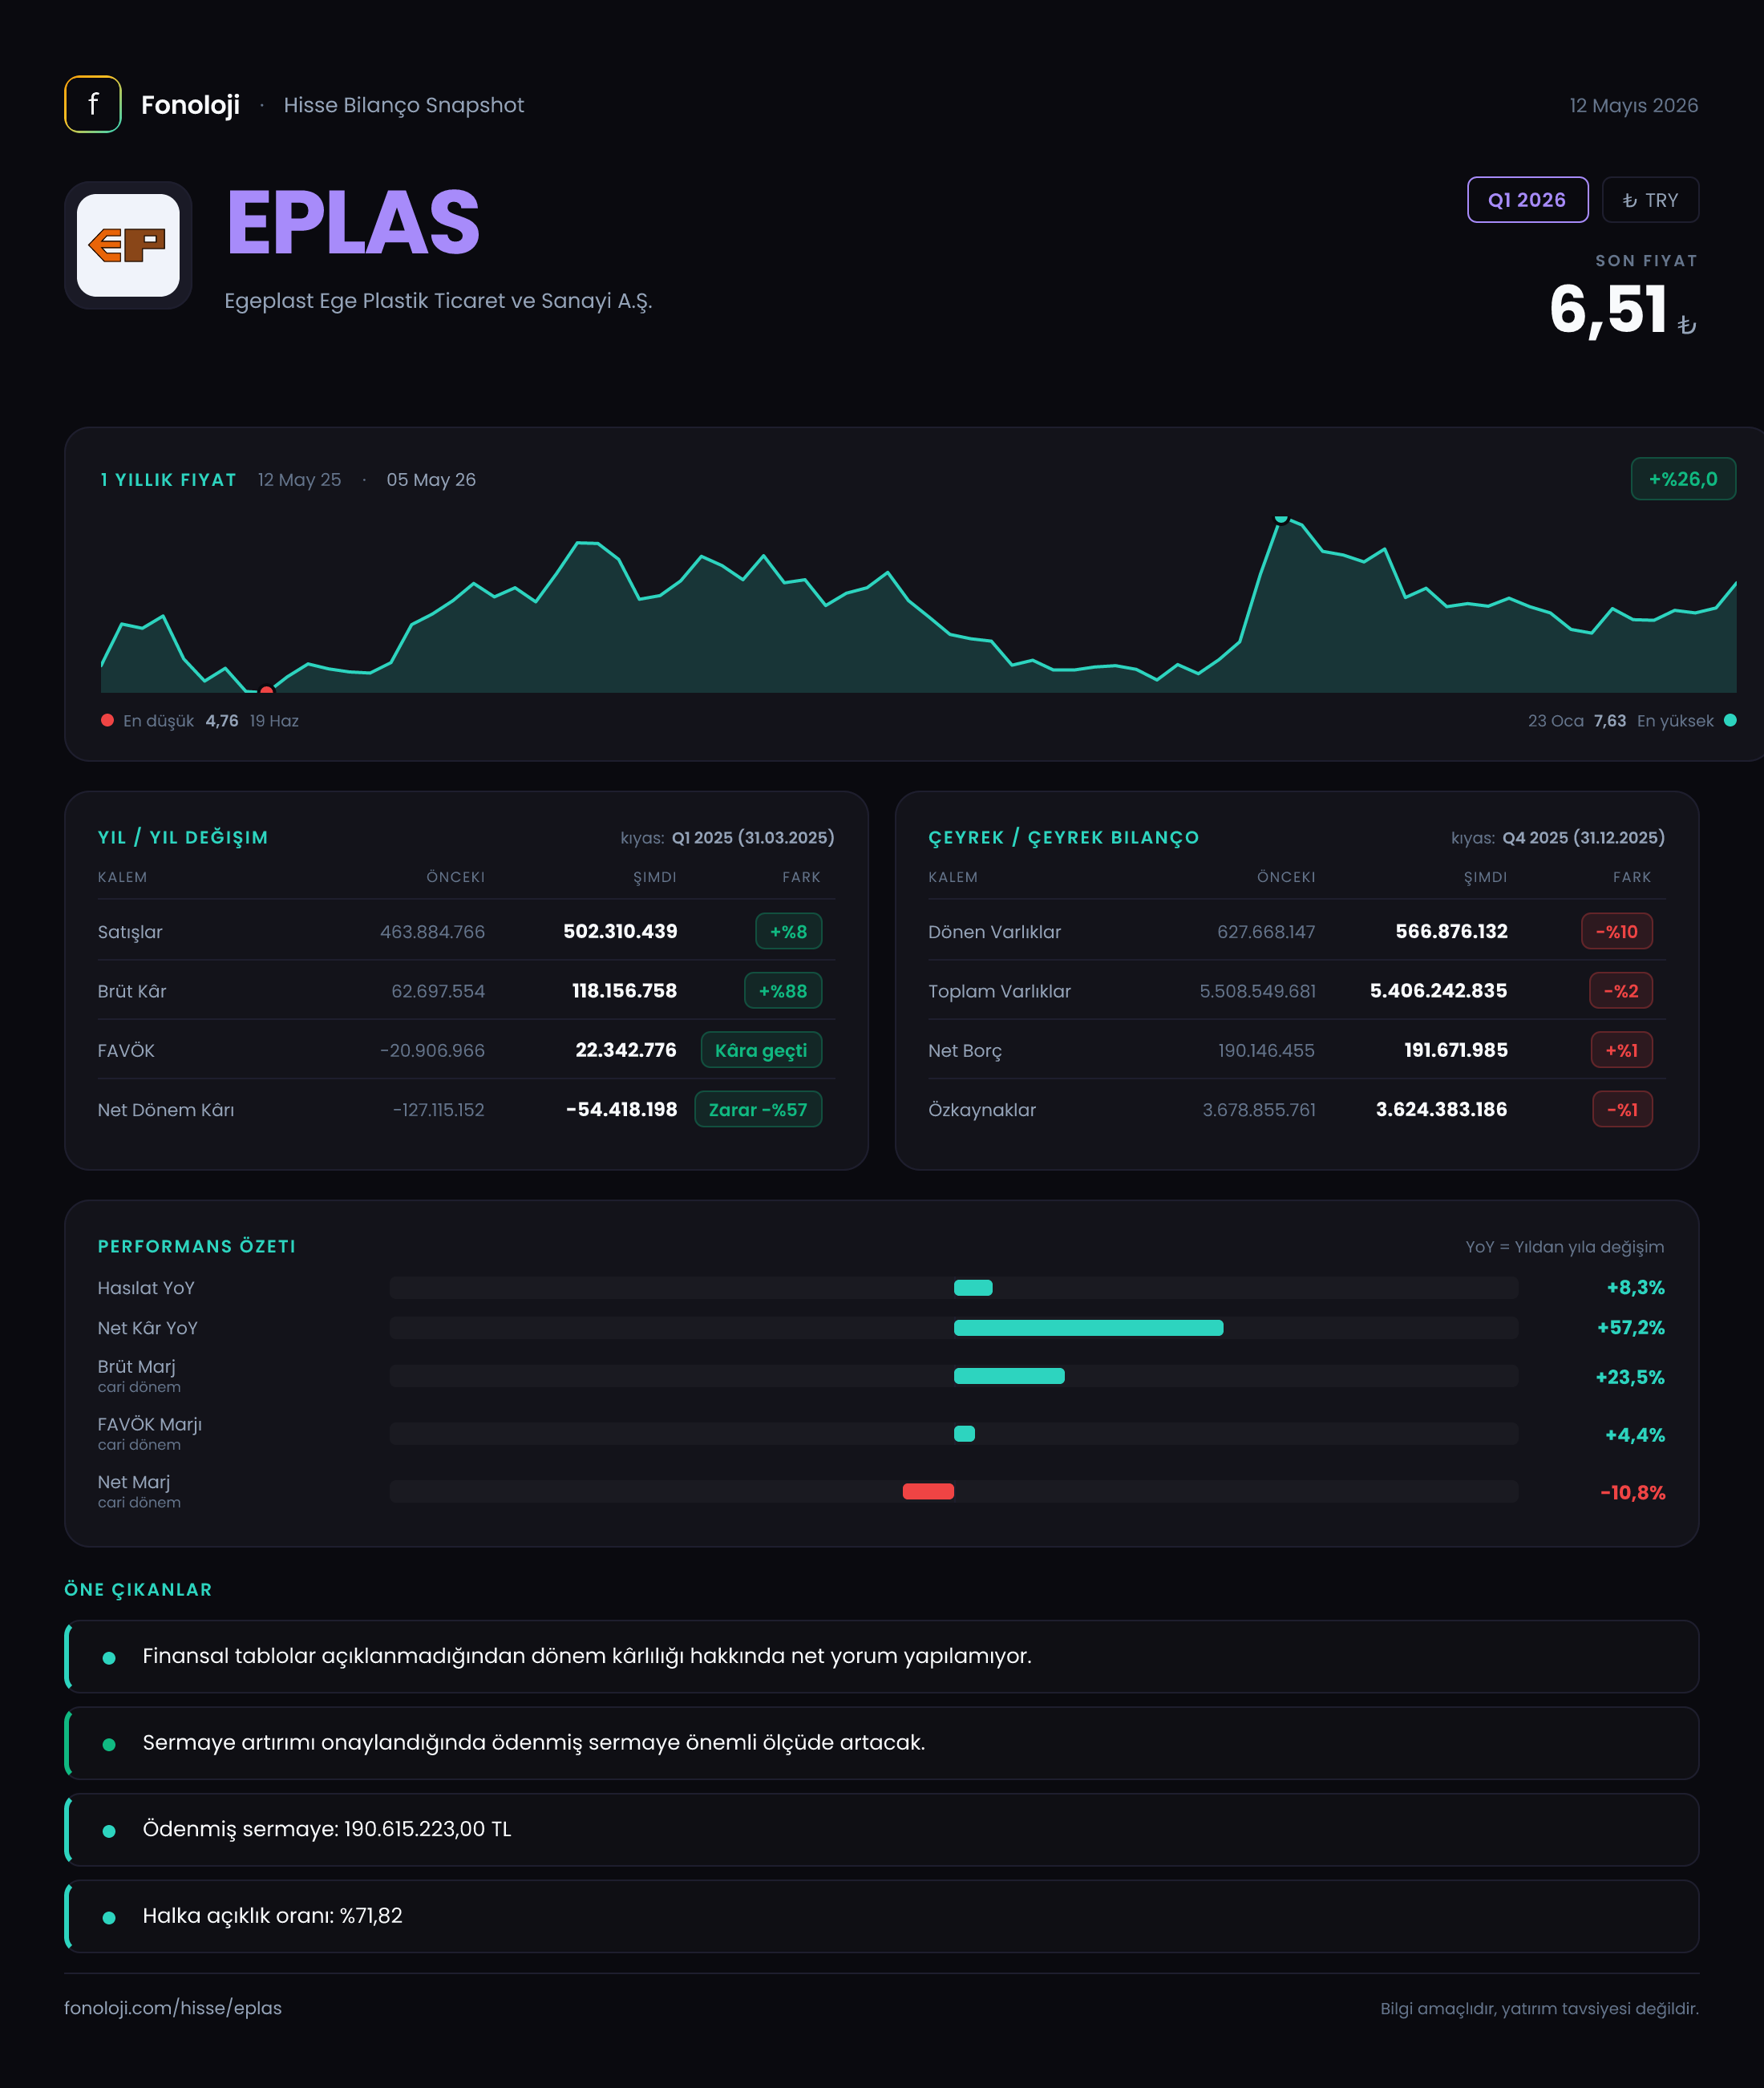
Task: Click the 'Kâra geçti' badge for FAVÖK
Action: click(761, 1050)
